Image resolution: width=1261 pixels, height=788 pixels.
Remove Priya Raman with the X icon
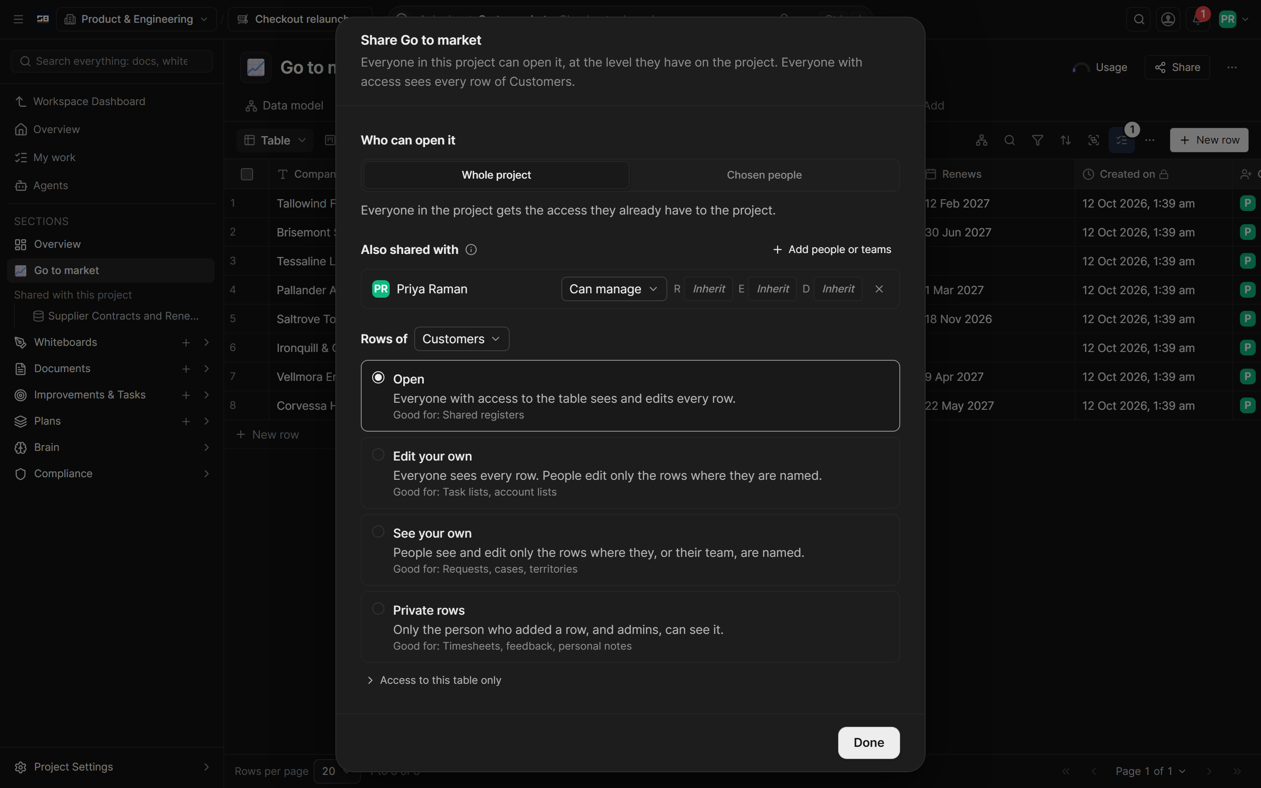coord(879,289)
